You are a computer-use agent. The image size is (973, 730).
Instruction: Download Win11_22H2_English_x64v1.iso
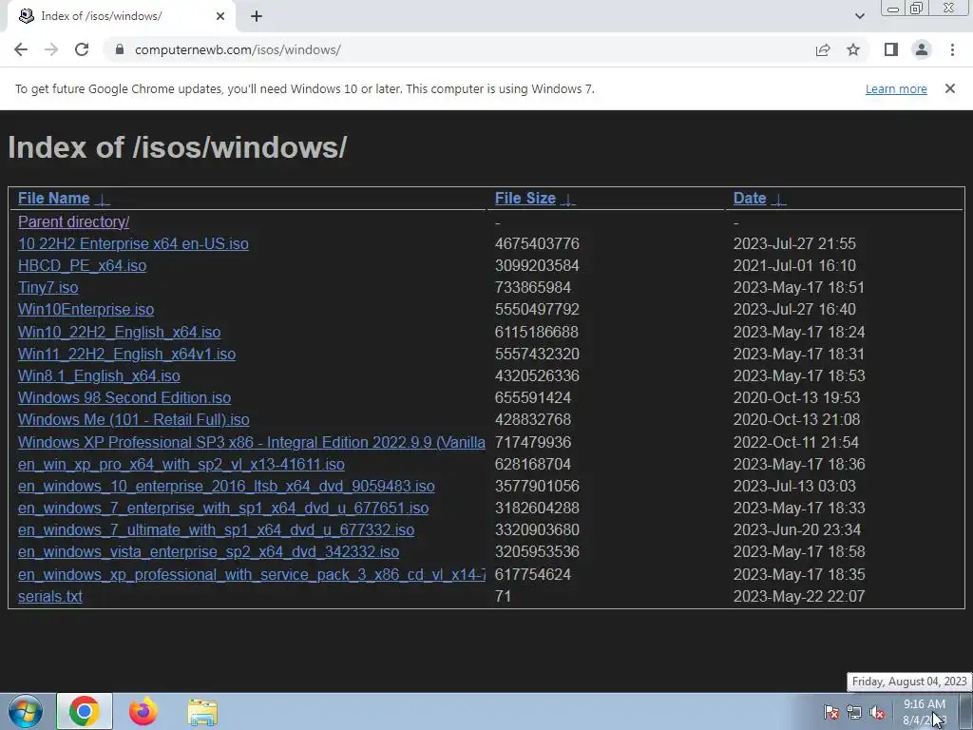point(126,354)
